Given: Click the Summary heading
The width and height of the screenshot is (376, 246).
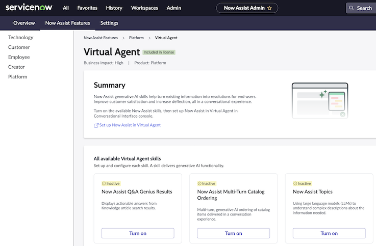Looking at the screenshot, I should (110, 85).
